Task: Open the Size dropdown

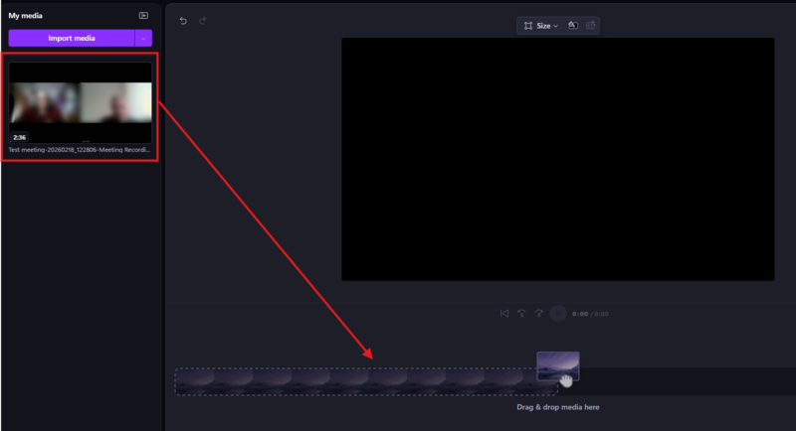Action: click(x=541, y=26)
